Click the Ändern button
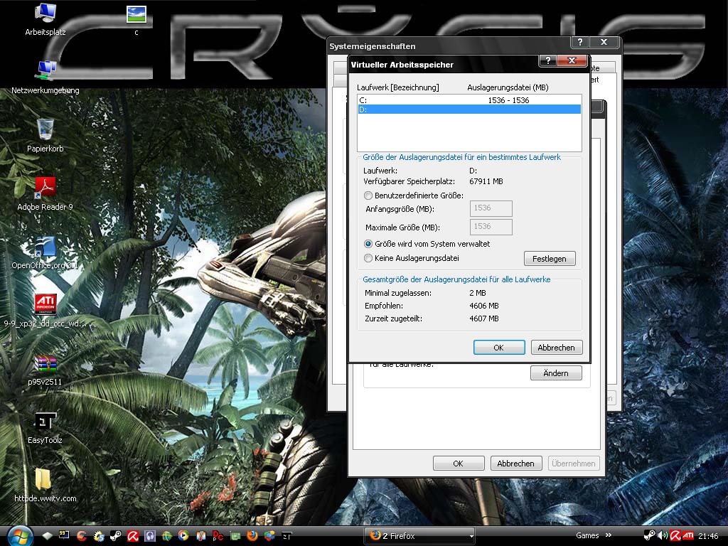The height and width of the screenshot is (546, 728). [x=556, y=373]
